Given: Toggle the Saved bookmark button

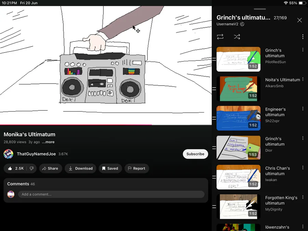Looking at the screenshot, I should tap(110, 168).
